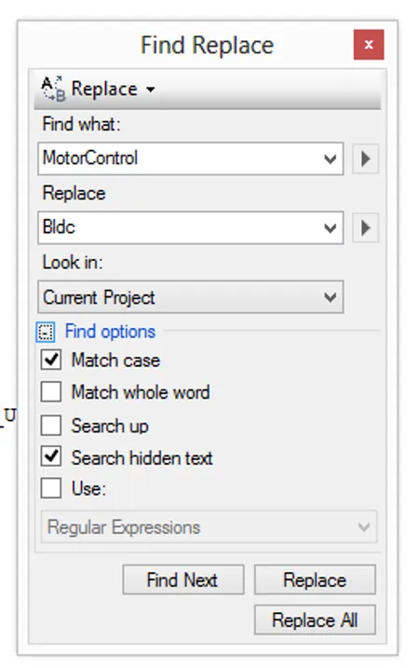Expand the Replace field history dropdown
The width and height of the screenshot is (419, 668).
pyautogui.click(x=330, y=228)
